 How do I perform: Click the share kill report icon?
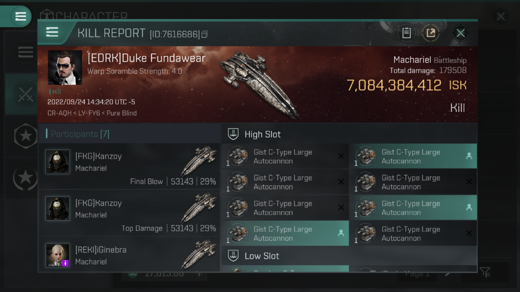(x=431, y=33)
